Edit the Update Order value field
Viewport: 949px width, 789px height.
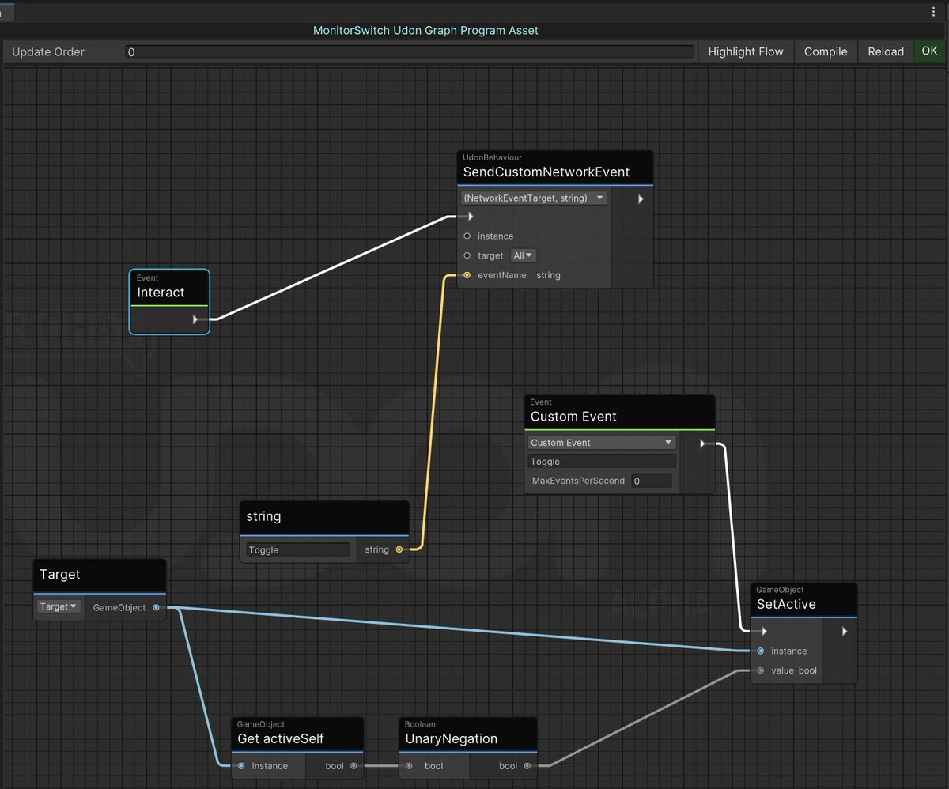(409, 52)
